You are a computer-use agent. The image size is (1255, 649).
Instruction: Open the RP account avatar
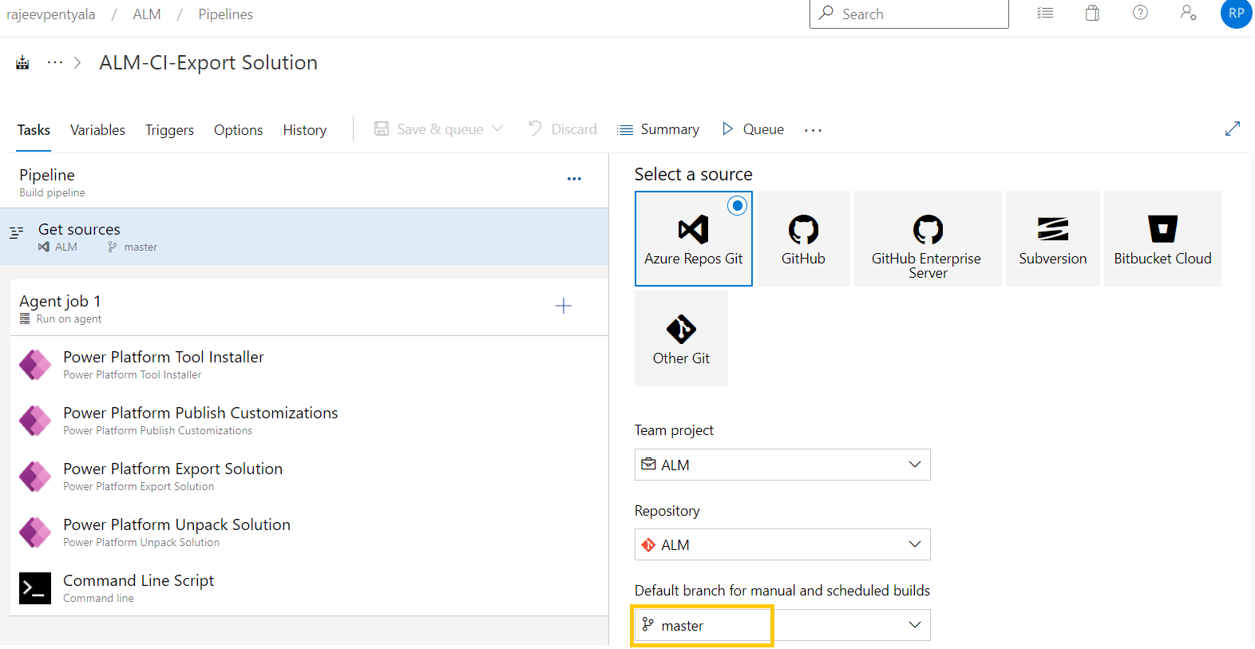tap(1236, 13)
